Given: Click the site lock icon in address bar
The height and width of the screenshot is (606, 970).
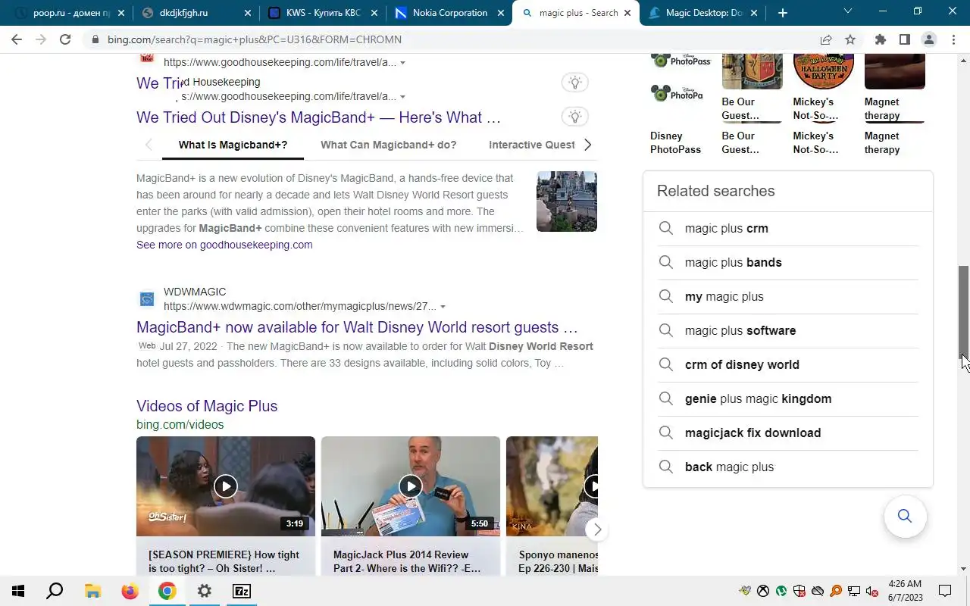Looking at the screenshot, I should click(95, 39).
